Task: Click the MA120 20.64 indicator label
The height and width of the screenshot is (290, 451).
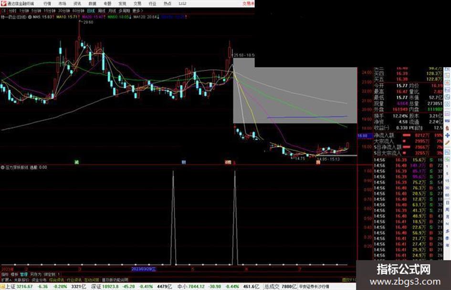Action: pos(146,17)
